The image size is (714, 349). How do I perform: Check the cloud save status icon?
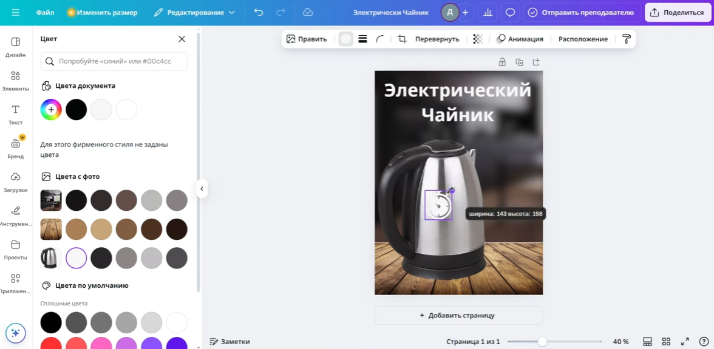pos(308,13)
